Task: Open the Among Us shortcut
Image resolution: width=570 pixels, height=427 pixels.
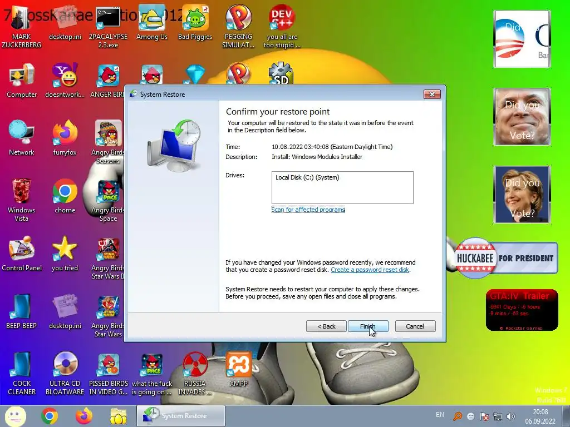Action: [151, 23]
